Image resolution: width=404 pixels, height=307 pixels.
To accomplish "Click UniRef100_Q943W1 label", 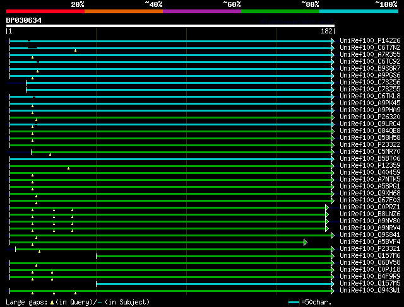I will pos(370,291).
